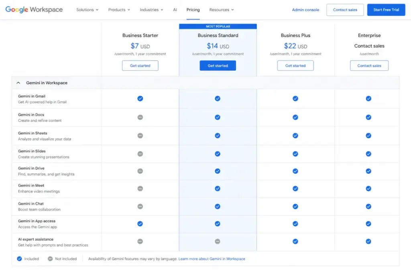411x274 pixels.
Task: Click Gemini in Gmail checkmark for Business Starter
Action: click(140, 99)
